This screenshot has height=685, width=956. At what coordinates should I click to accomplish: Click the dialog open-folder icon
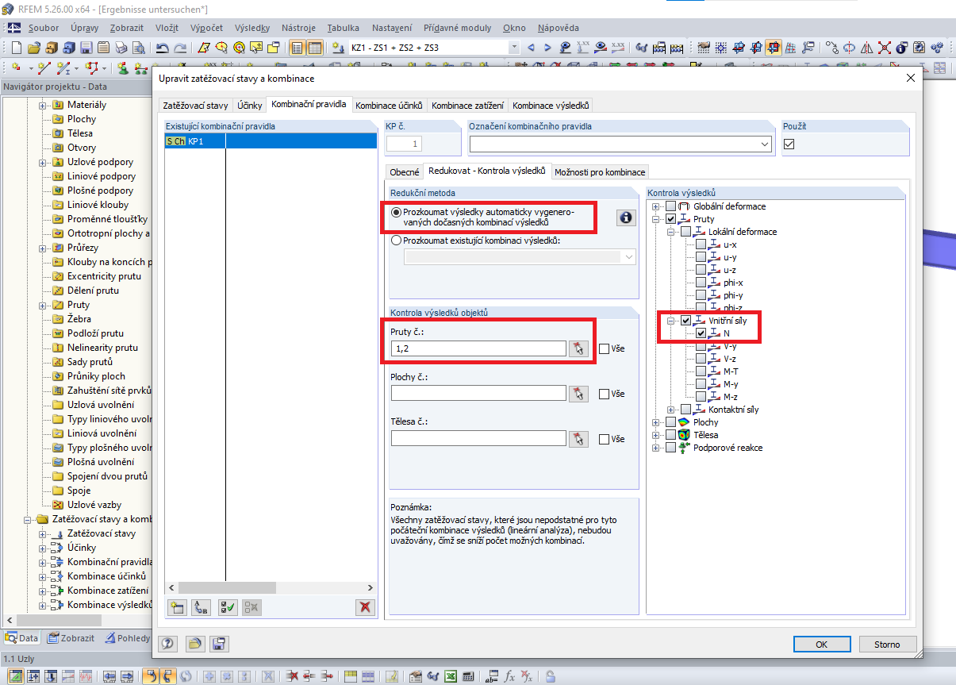tap(194, 643)
